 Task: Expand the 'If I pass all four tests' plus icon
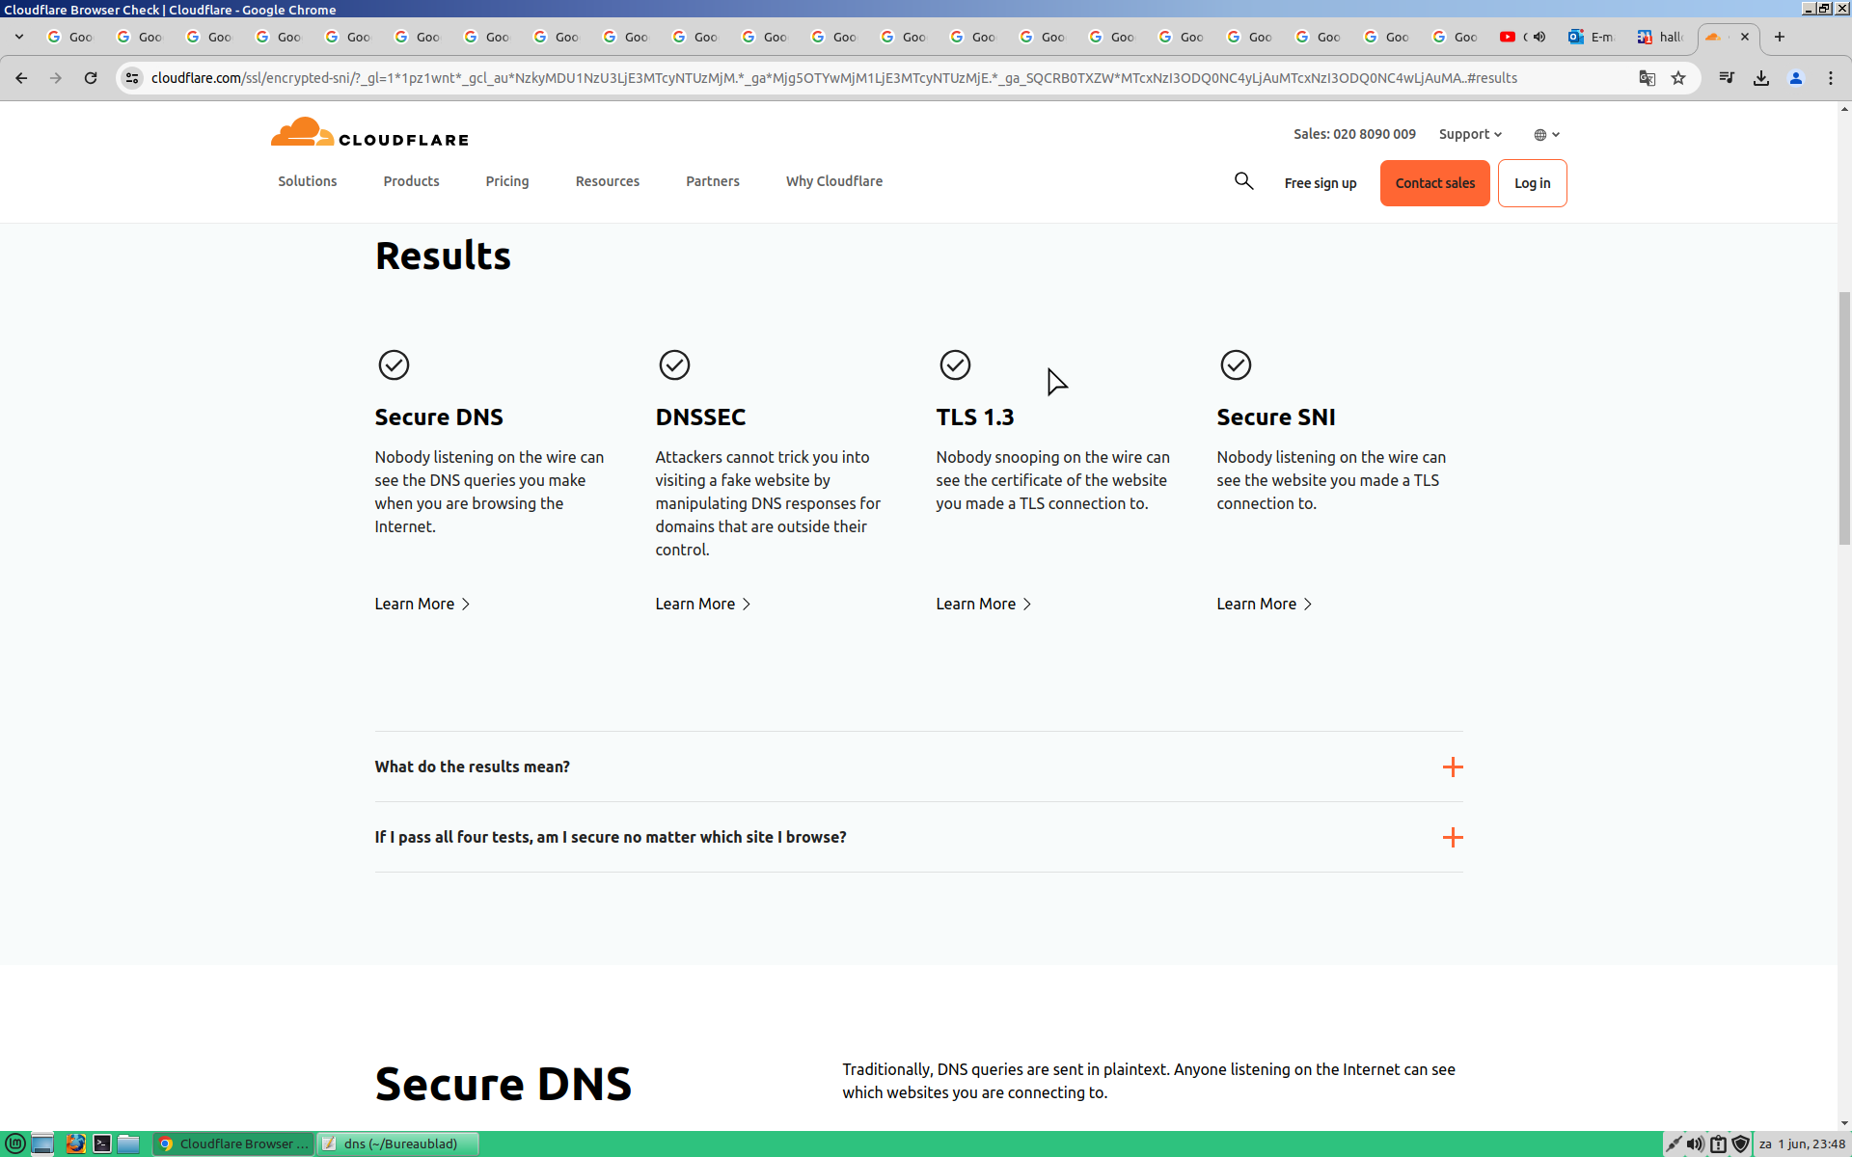coord(1453,837)
